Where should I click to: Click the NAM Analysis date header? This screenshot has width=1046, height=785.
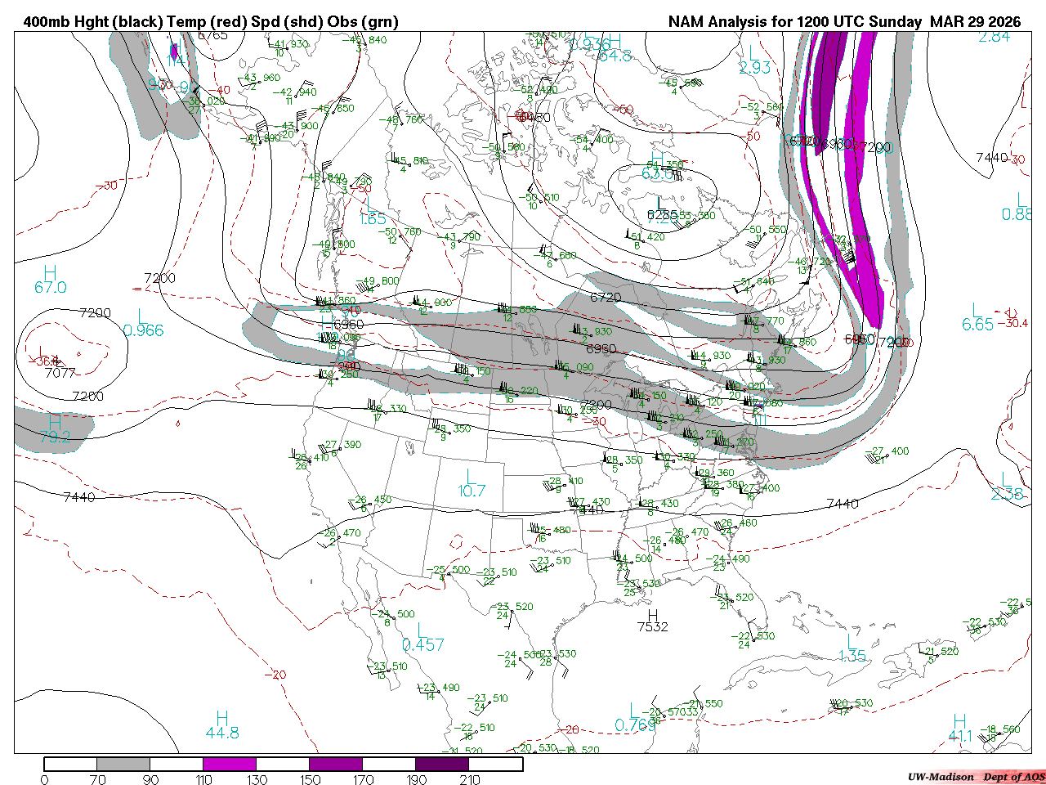click(x=844, y=22)
